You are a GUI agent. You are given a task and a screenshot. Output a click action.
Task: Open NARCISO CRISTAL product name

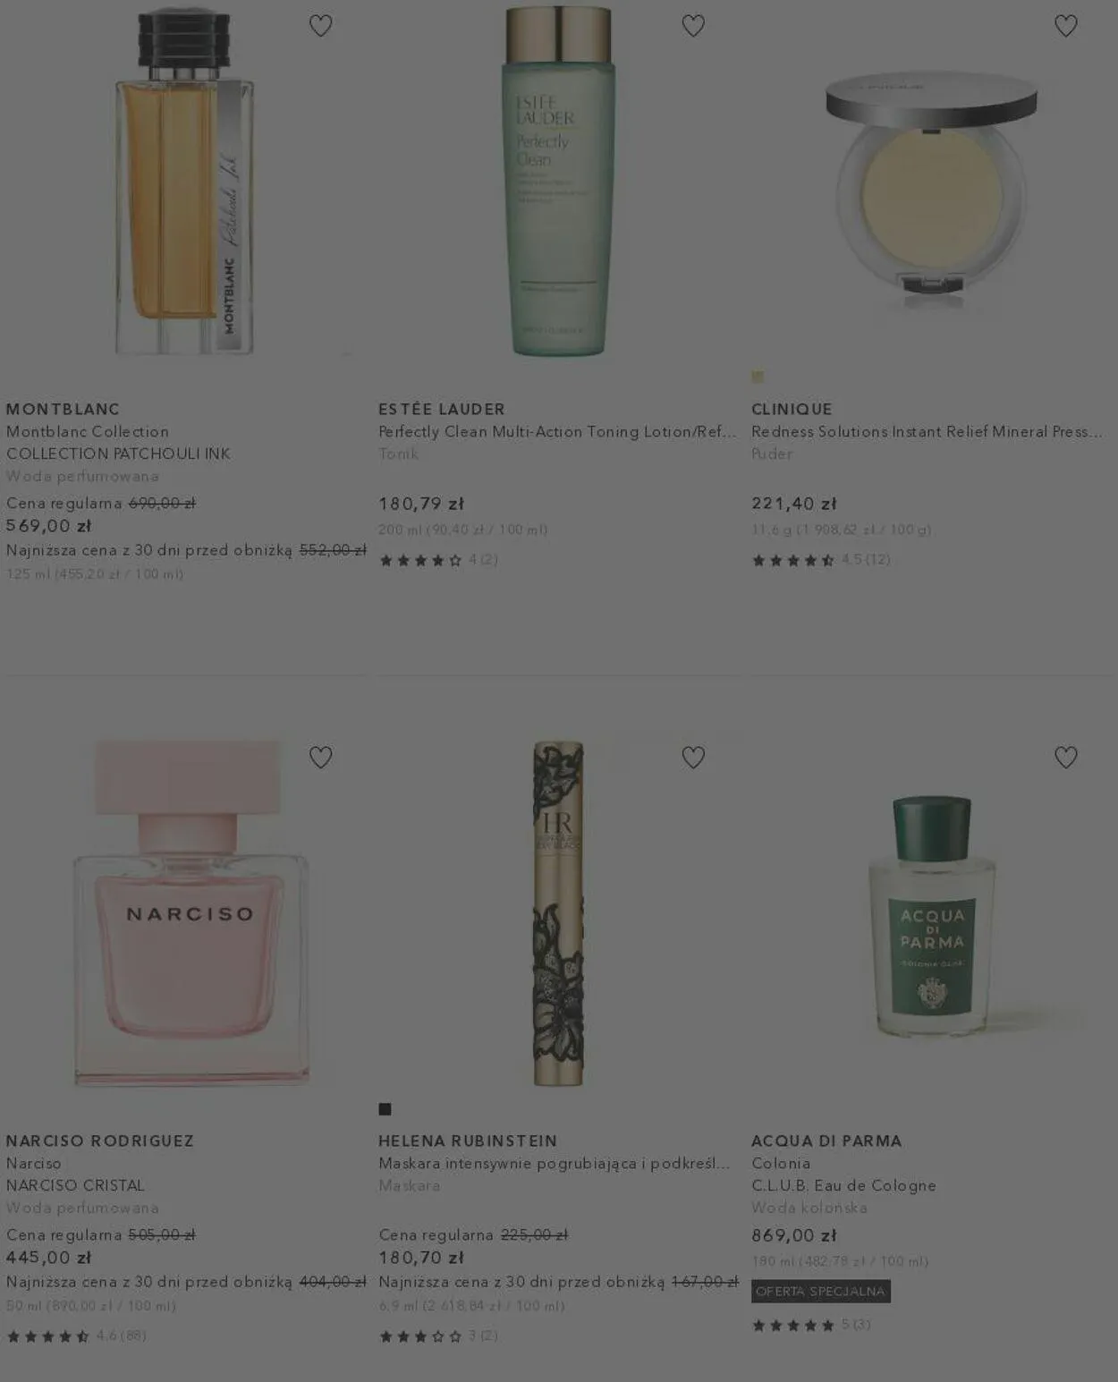75,1185
